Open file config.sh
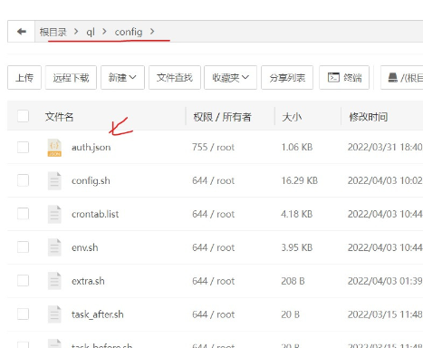 coord(91,180)
